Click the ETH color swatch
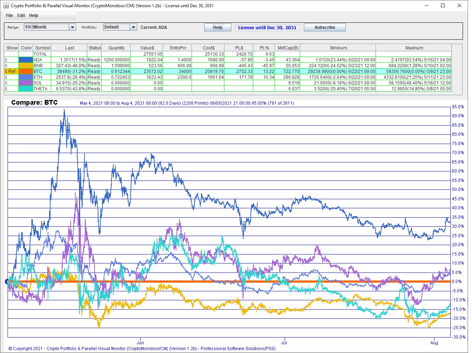The height and width of the screenshot is (353, 472). point(26,77)
